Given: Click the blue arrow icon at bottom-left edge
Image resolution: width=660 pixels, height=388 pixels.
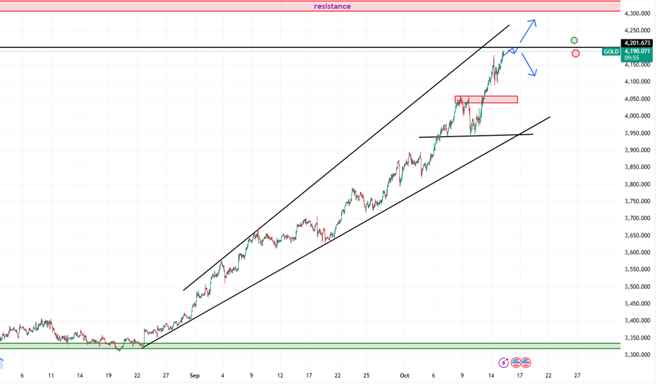Looking at the screenshot, I should pos(2,363).
